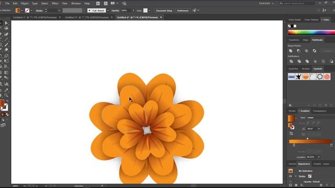This screenshot has height=188, width=335.
Task: Click the Minus Back pathfinder icon
Action: [x=331, y=62]
